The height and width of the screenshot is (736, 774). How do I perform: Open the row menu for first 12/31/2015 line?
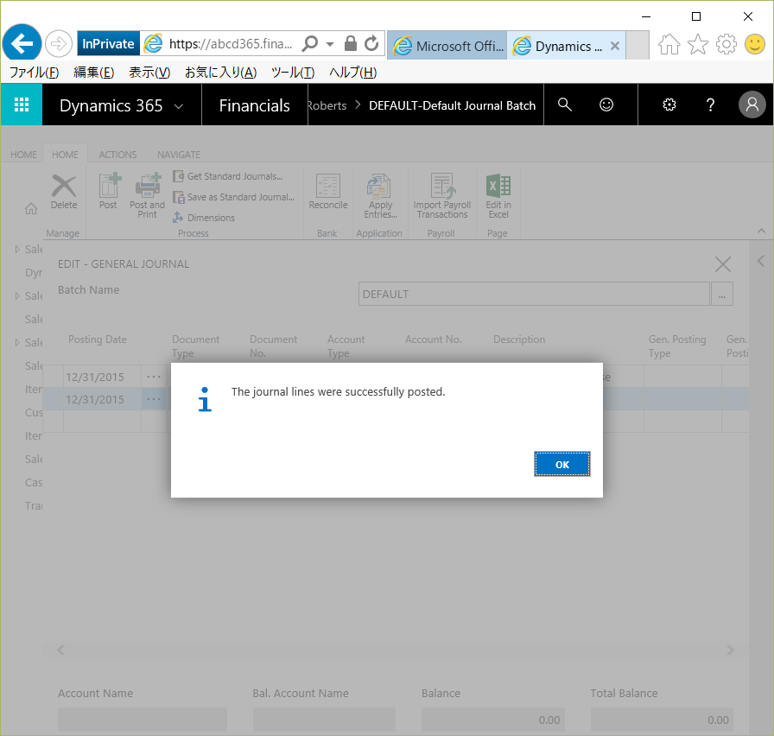(154, 377)
